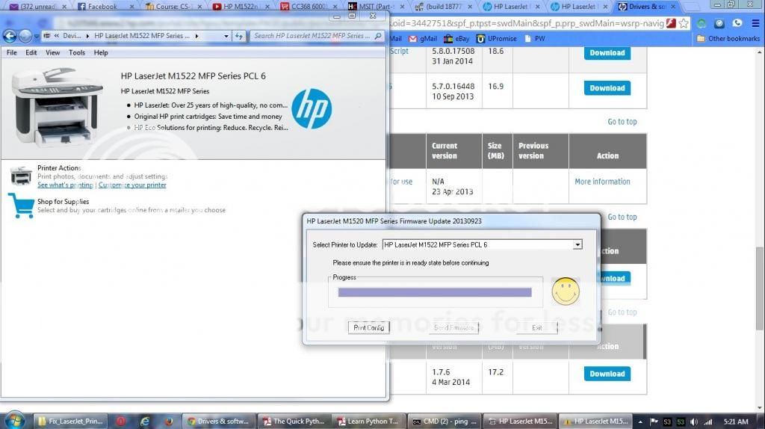Open the Other bookmarks folder

728,39
